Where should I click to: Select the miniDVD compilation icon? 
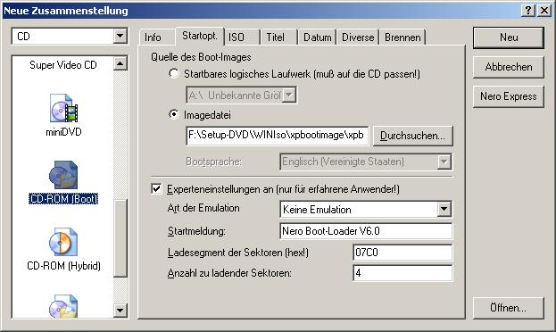(x=63, y=108)
